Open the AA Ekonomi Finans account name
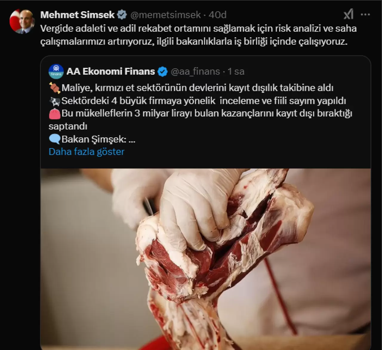This screenshot has width=382, height=350. pyautogui.click(x=111, y=72)
